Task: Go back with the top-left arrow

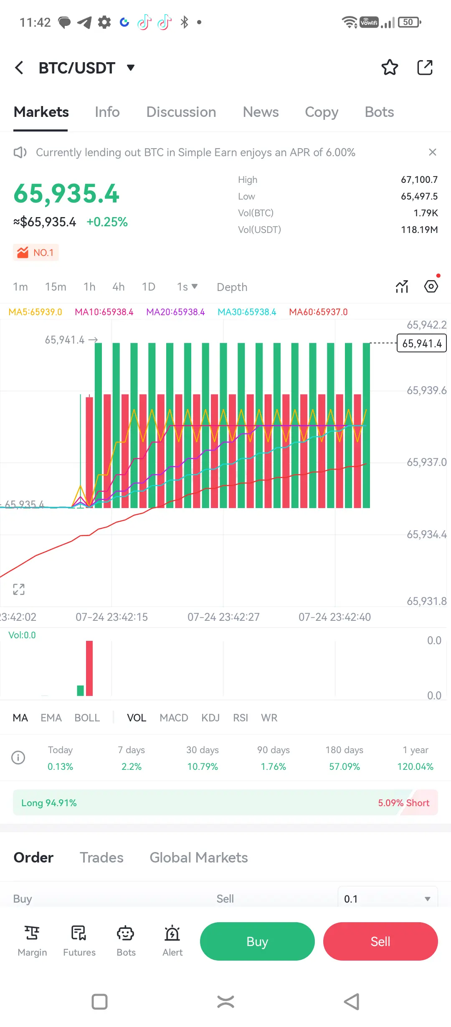Action: (x=19, y=68)
